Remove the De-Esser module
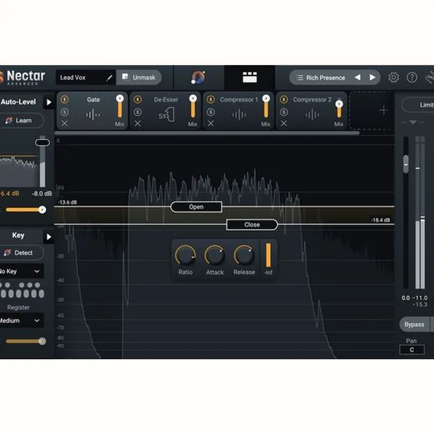Viewport: 434px width, 434px height. click(137, 124)
